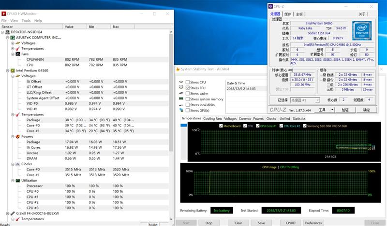Uncheck the Stress FPU option
This screenshot has width=387, height=226.
(188, 88)
